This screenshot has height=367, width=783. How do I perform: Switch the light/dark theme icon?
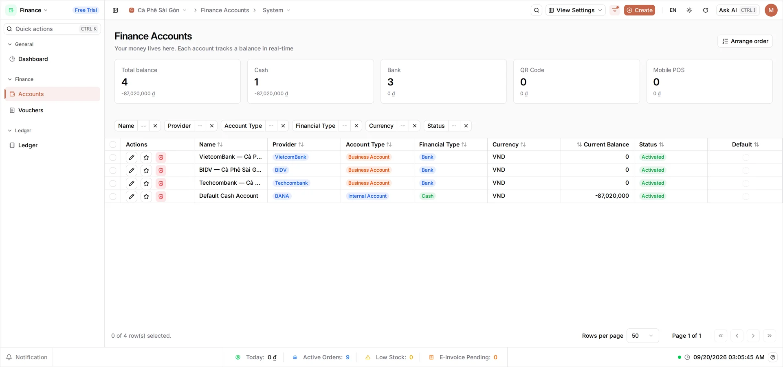pyautogui.click(x=689, y=10)
